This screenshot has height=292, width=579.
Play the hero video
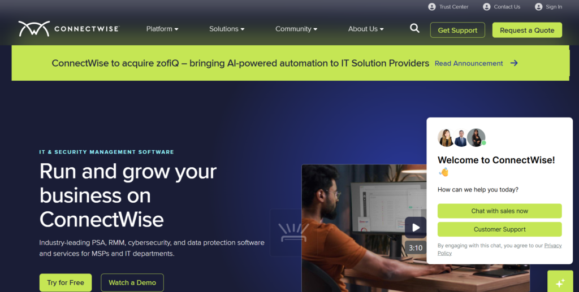[x=416, y=228]
